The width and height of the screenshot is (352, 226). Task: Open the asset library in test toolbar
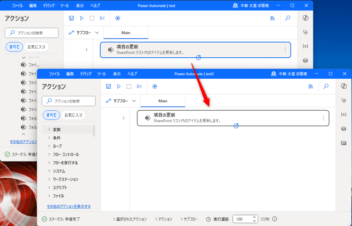click(272, 18)
